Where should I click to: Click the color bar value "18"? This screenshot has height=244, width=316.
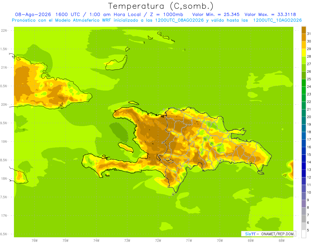click(309, 132)
